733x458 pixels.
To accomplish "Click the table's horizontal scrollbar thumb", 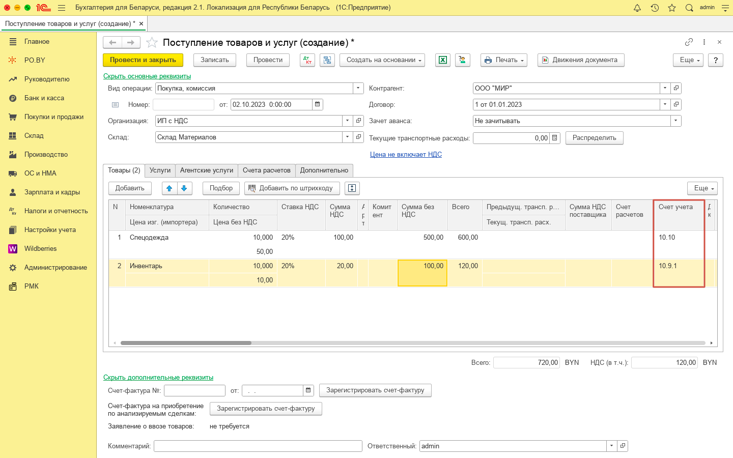I will (186, 343).
